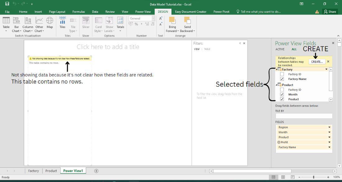Viewport: 342px width, 182px height.
Task: Switch Filters pane to VIEW
Action: click(197, 49)
